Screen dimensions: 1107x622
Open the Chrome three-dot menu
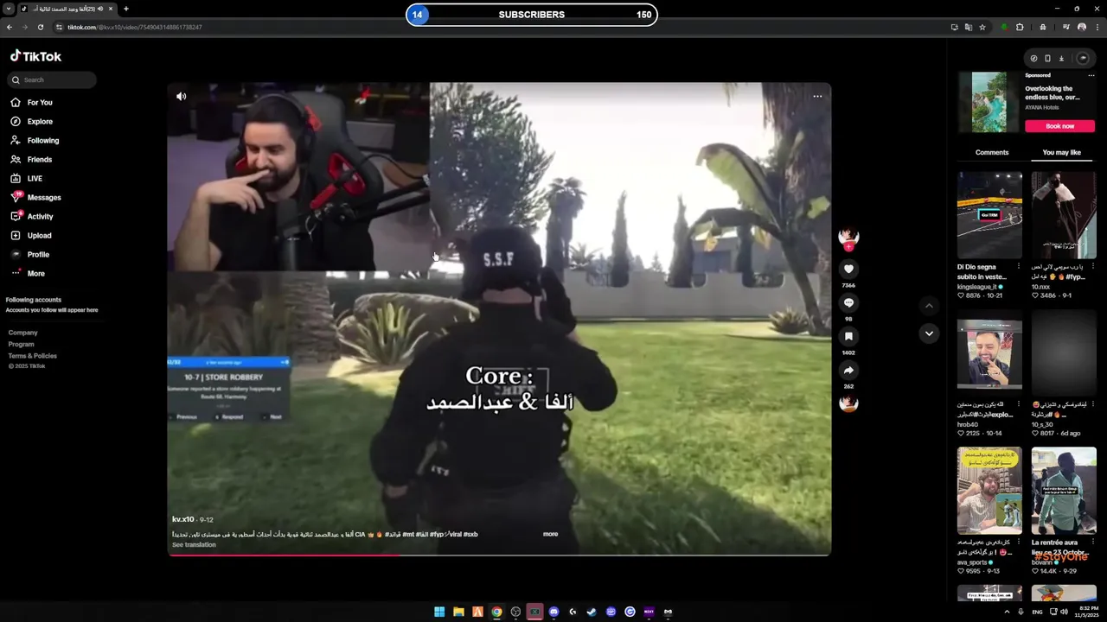tap(1096, 27)
